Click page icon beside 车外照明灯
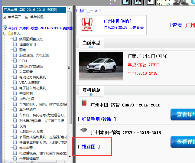195x163 pixels. coord(15,109)
